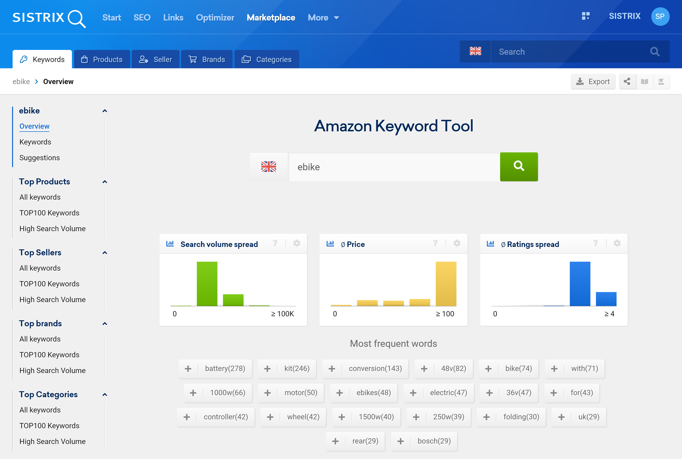Click the tallest green search volume bar
This screenshot has height=459, width=682.
207,284
